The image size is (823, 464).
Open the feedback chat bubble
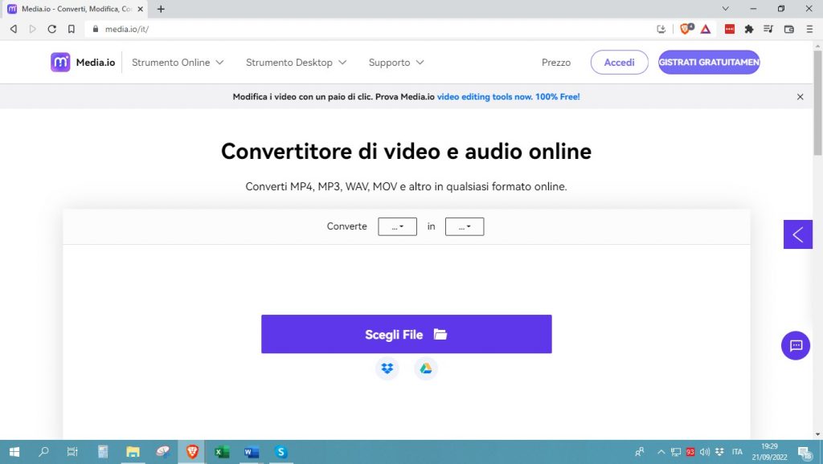click(796, 346)
